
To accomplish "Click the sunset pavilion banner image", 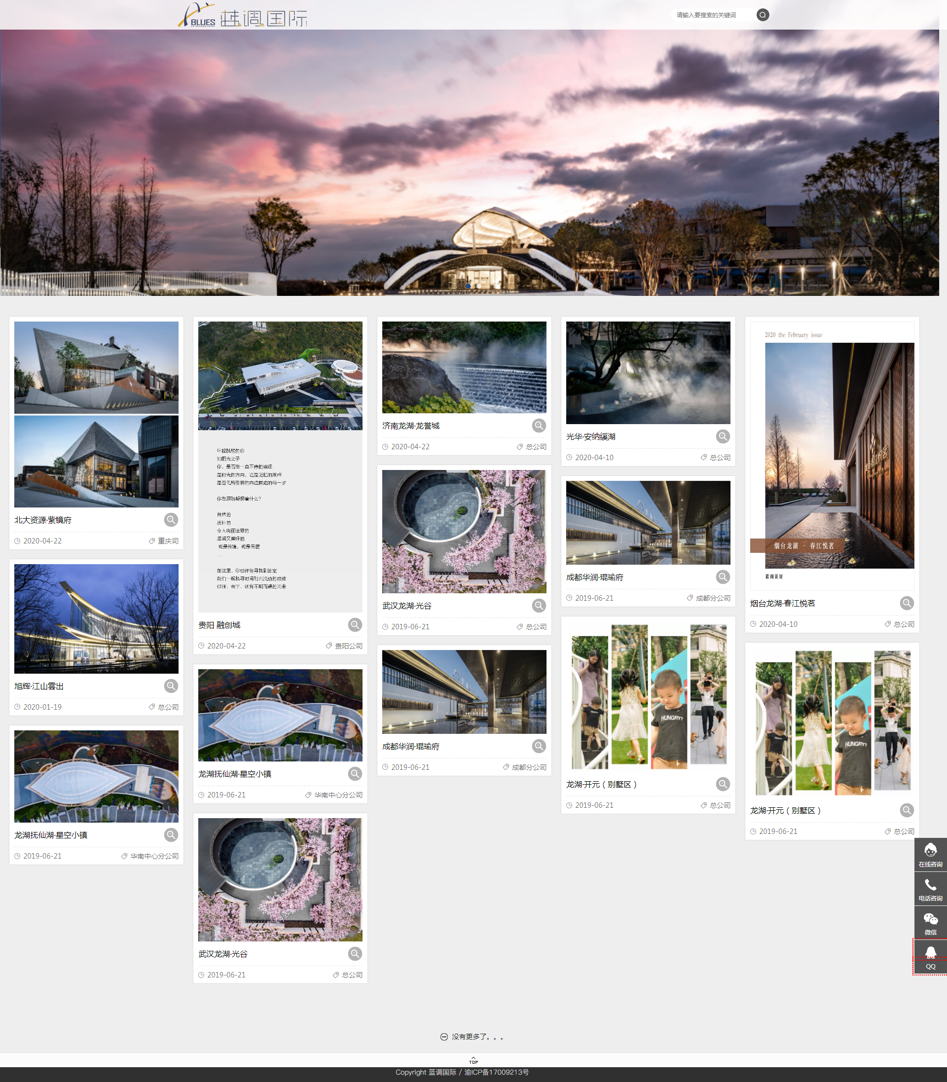I will (x=469, y=163).
